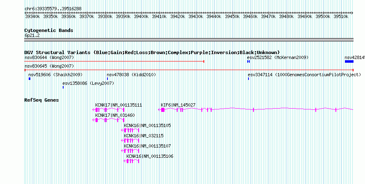This screenshot has height=184, width=365.
Task: Open the nsv478038 (Kidd2010) variant label
Action: tap(131, 75)
